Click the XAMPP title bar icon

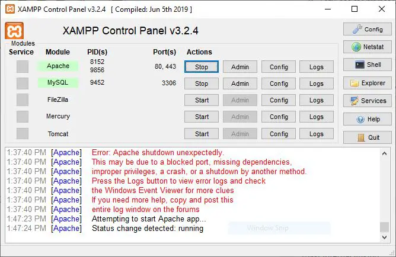[x=10, y=9]
